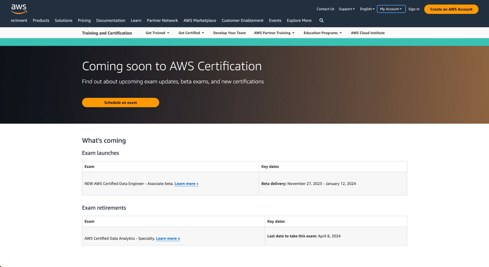Click the Sign In link

[414, 9]
